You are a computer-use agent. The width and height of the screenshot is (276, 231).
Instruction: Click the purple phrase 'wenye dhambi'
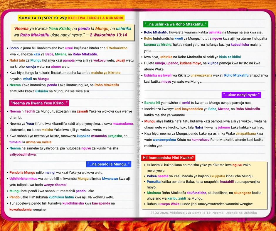[x=55, y=185]
